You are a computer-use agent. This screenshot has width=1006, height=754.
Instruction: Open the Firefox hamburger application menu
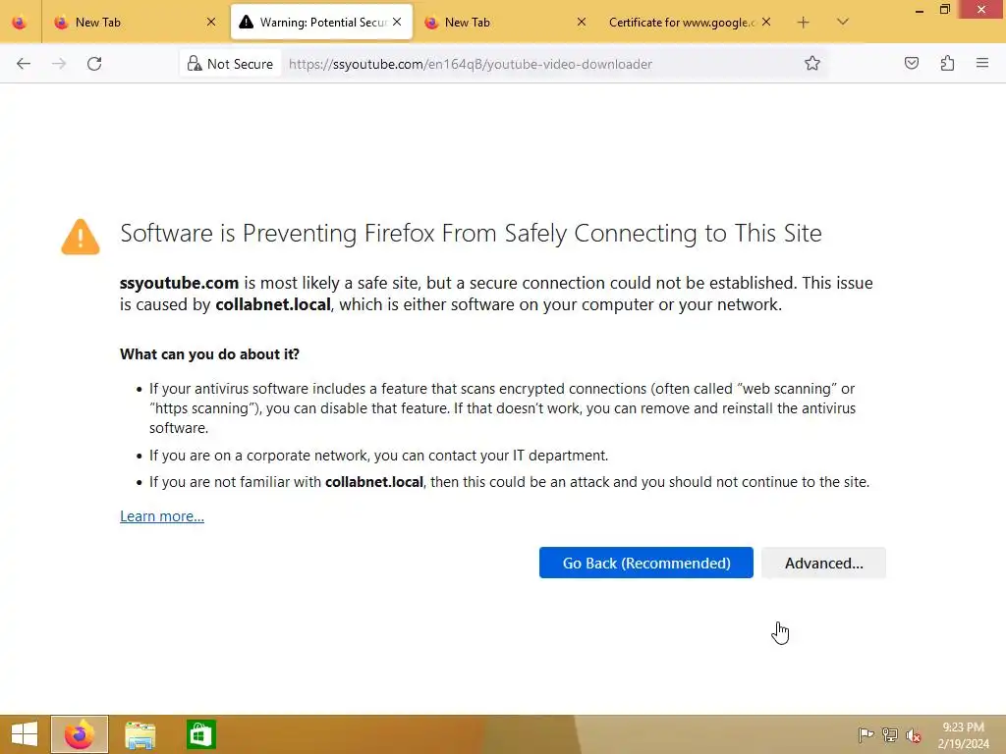pos(982,64)
